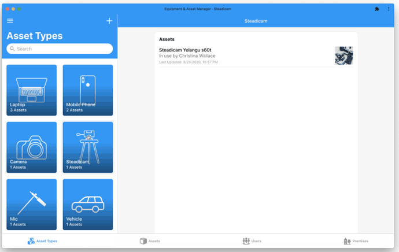Screen dimensions: 399x252
Task: Click the '3 Assets' label on Laptop
Action: click(x=19, y=110)
